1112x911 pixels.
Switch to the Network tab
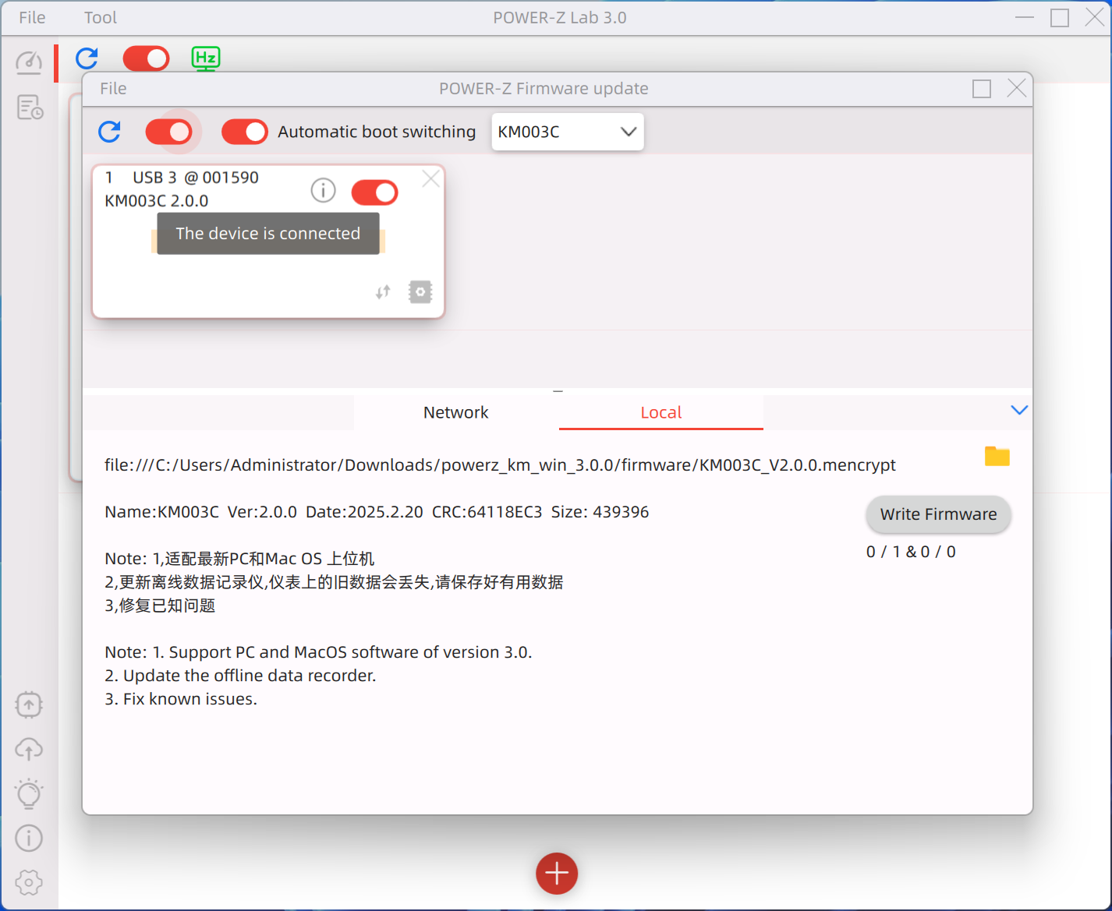pos(455,412)
